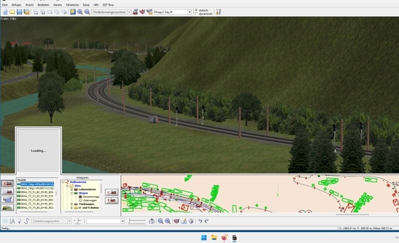Image resolution: width=399 pixels, height=243 pixels.
Task: Open the Ansicht menu
Action: click(29, 5)
